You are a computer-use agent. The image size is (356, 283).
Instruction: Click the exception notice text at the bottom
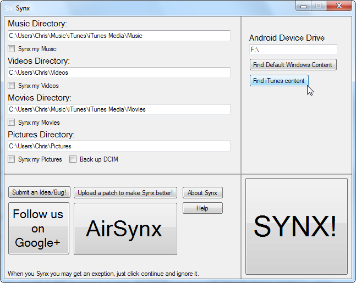[x=103, y=274]
